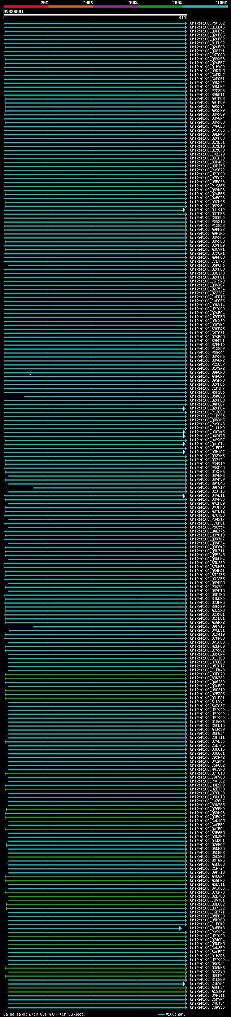Click the UniRef100_Q9X7H7 hit label
231x1017 pixels.
[207, 539]
